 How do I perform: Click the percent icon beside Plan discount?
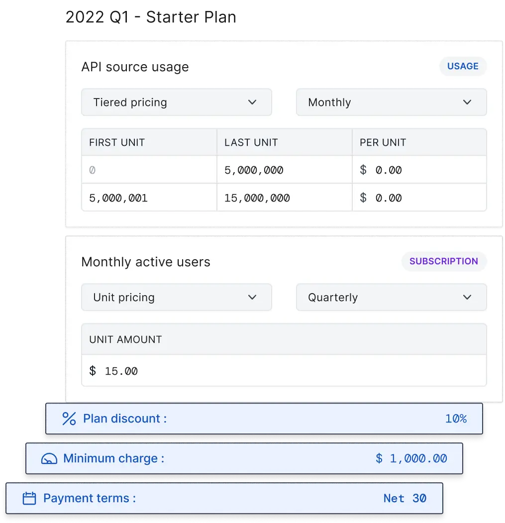pyautogui.click(x=69, y=419)
